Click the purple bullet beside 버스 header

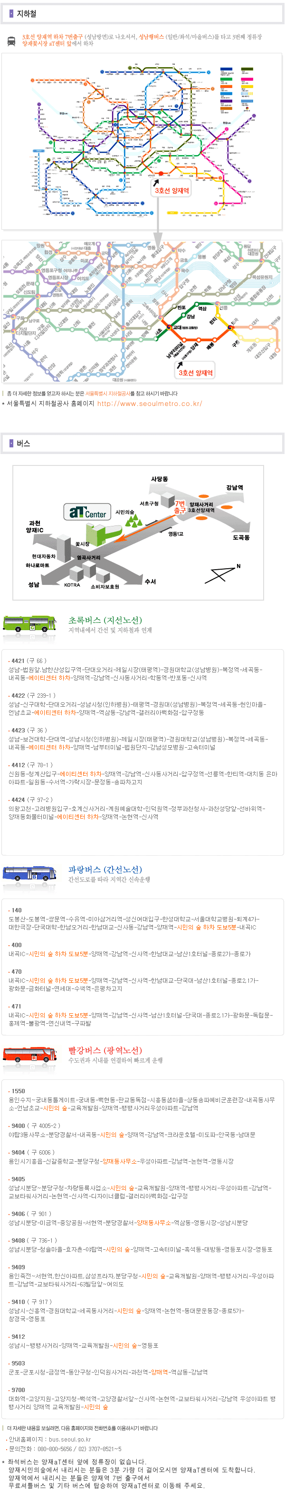[x=11, y=443]
